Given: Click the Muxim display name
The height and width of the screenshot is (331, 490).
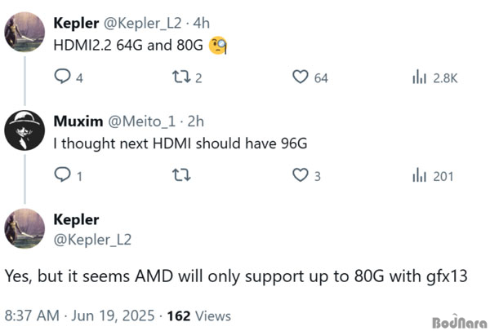Looking at the screenshot, I should tap(78, 121).
